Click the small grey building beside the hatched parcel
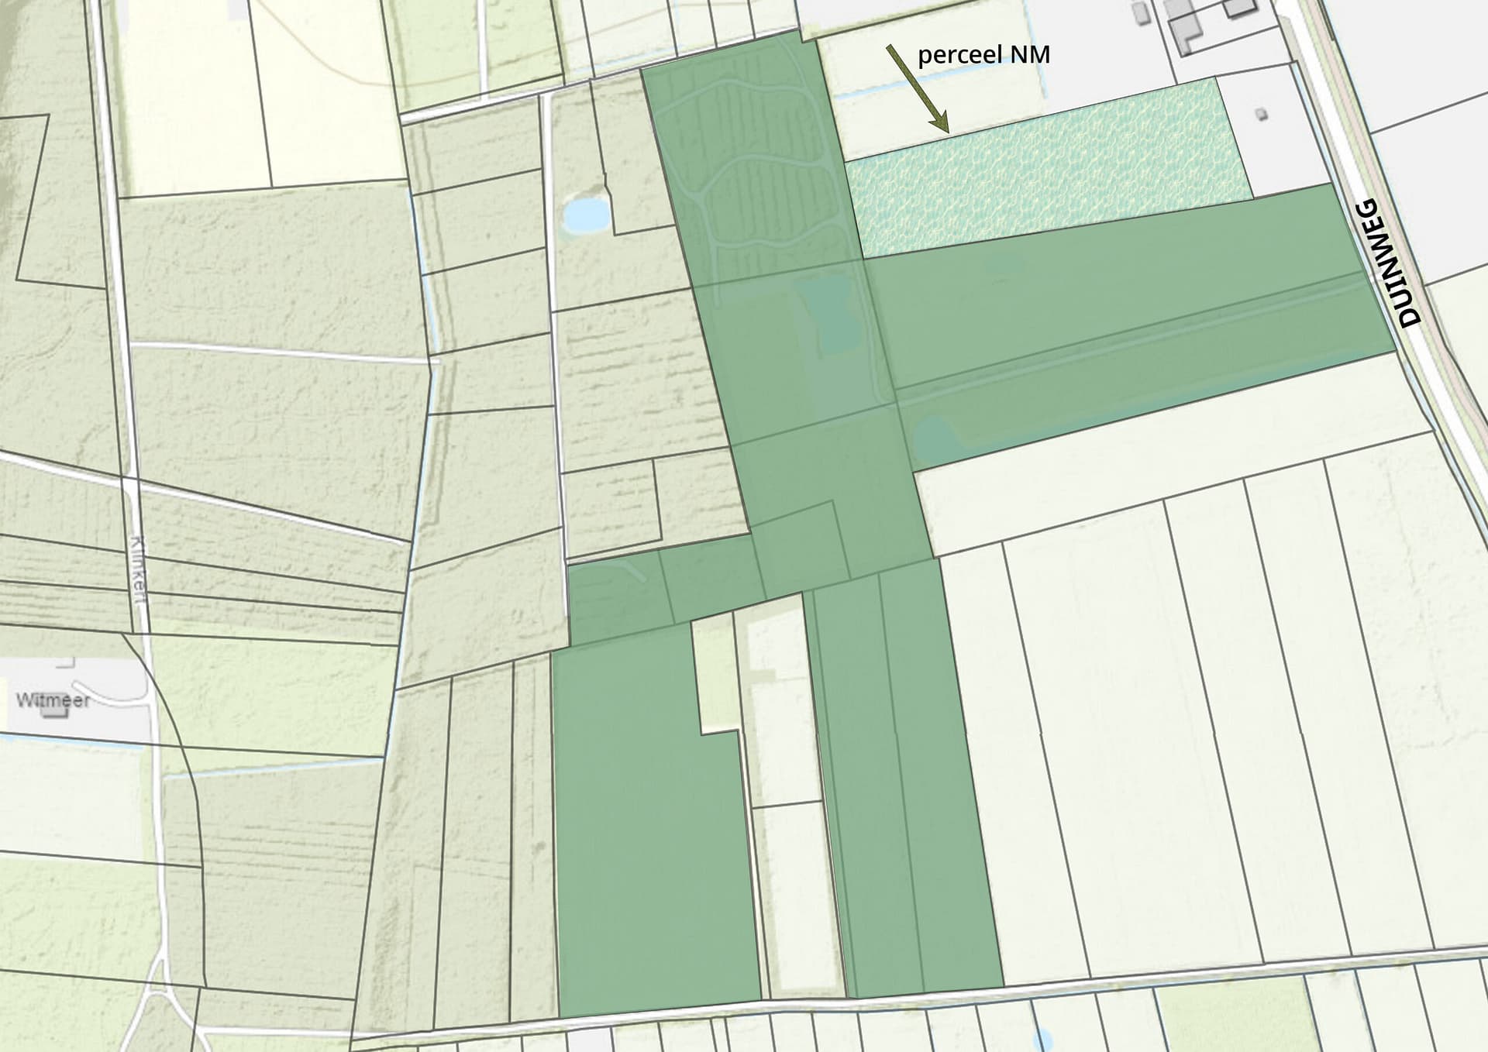 pos(1262,115)
